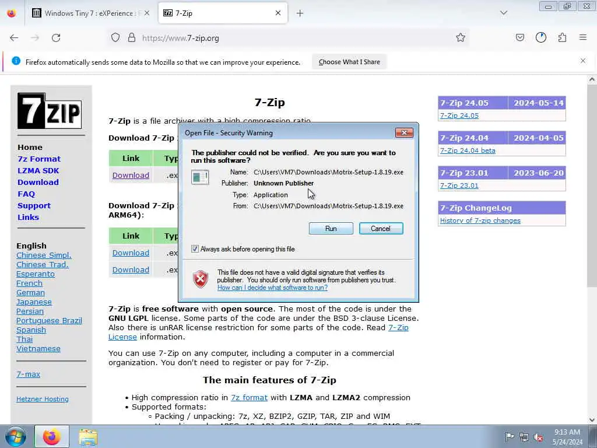597x448 pixels.
Task: Click the Choose What I Share button
Action: click(349, 62)
